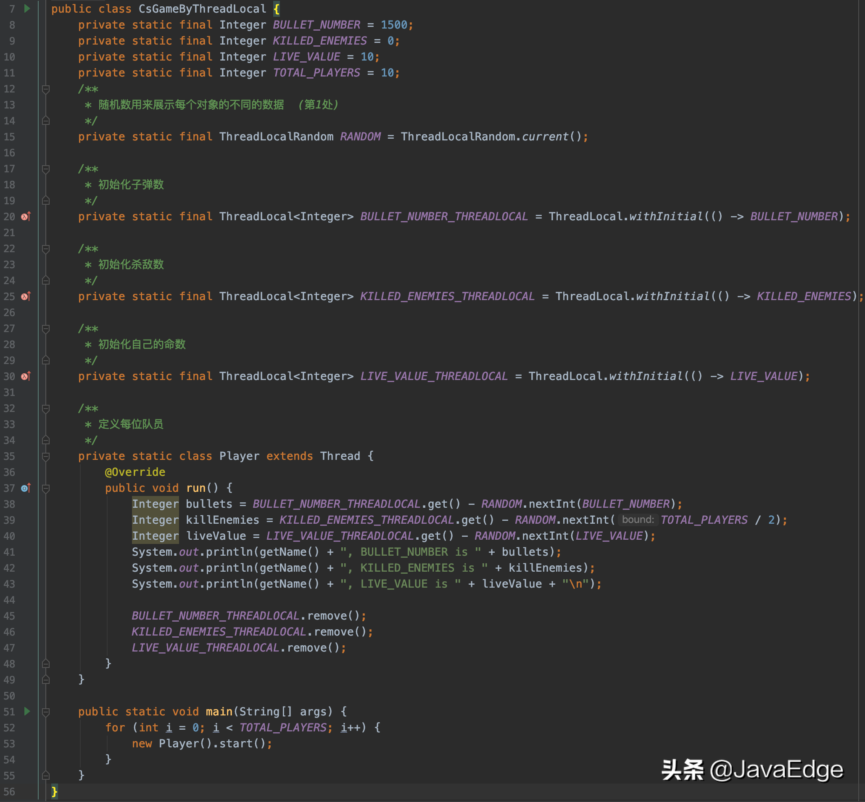The image size is (865, 802).
Task: Click the gutter marker on line 20
Action: (x=26, y=216)
